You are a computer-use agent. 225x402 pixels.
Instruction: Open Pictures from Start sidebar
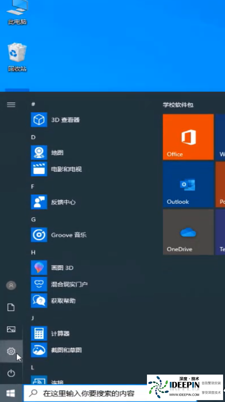[x=11, y=329]
